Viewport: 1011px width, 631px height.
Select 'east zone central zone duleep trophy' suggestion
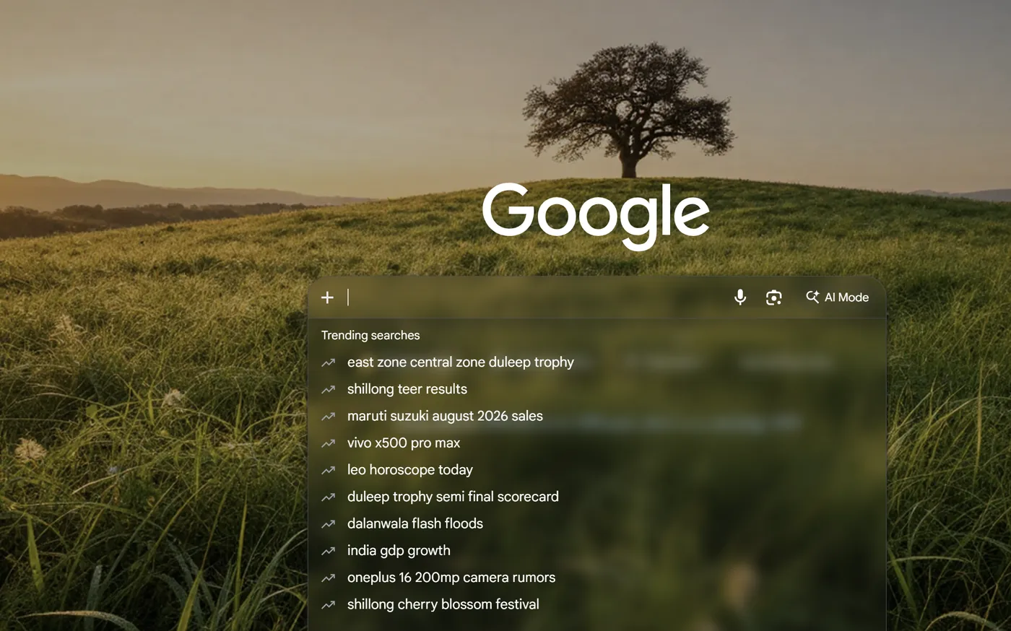pyautogui.click(x=596, y=362)
